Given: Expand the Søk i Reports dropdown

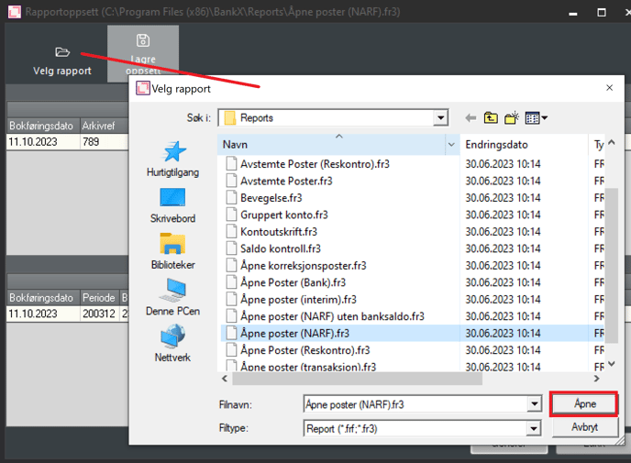Looking at the screenshot, I should [x=441, y=117].
